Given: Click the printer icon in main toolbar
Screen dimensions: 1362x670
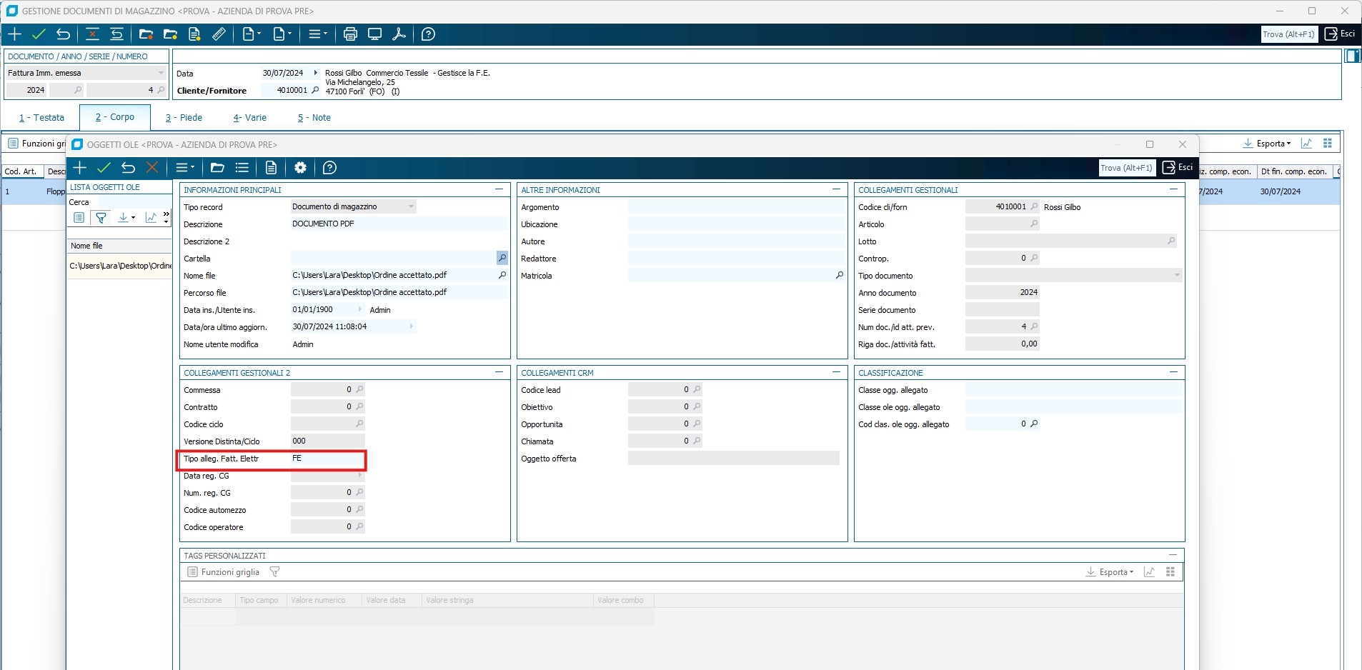Looking at the screenshot, I should coord(350,34).
